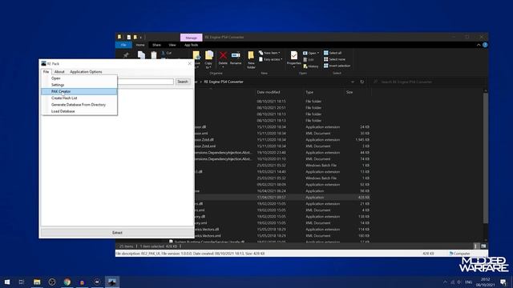Image resolution: width=513 pixels, height=288 pixels.
Task: Click the Explorer Help question mark icon
Action: coord(485,45)
